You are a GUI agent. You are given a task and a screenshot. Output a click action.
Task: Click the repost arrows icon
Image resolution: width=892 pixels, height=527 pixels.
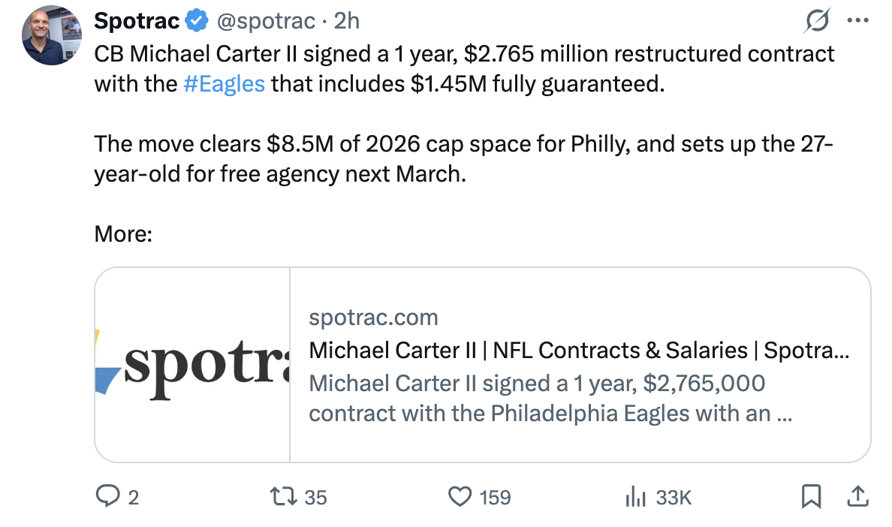283,496
